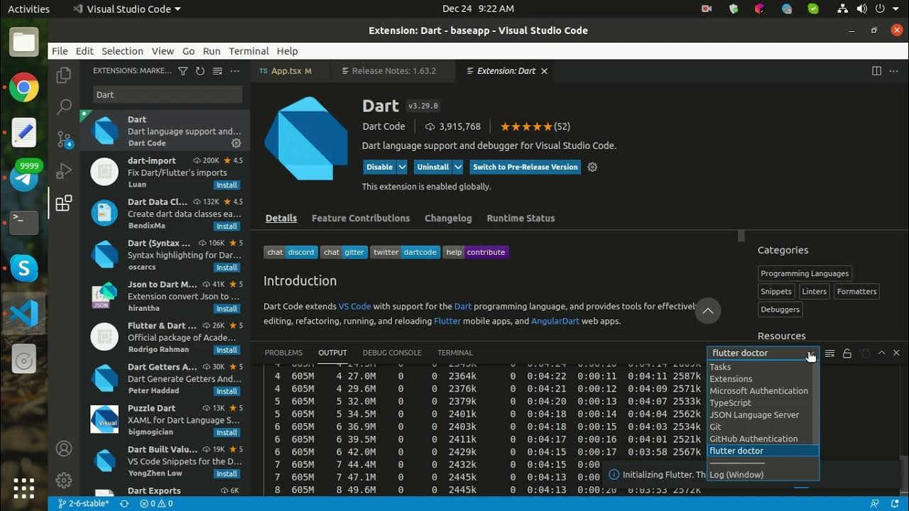Click the Uninstall extension button

(x=432, y=167)
